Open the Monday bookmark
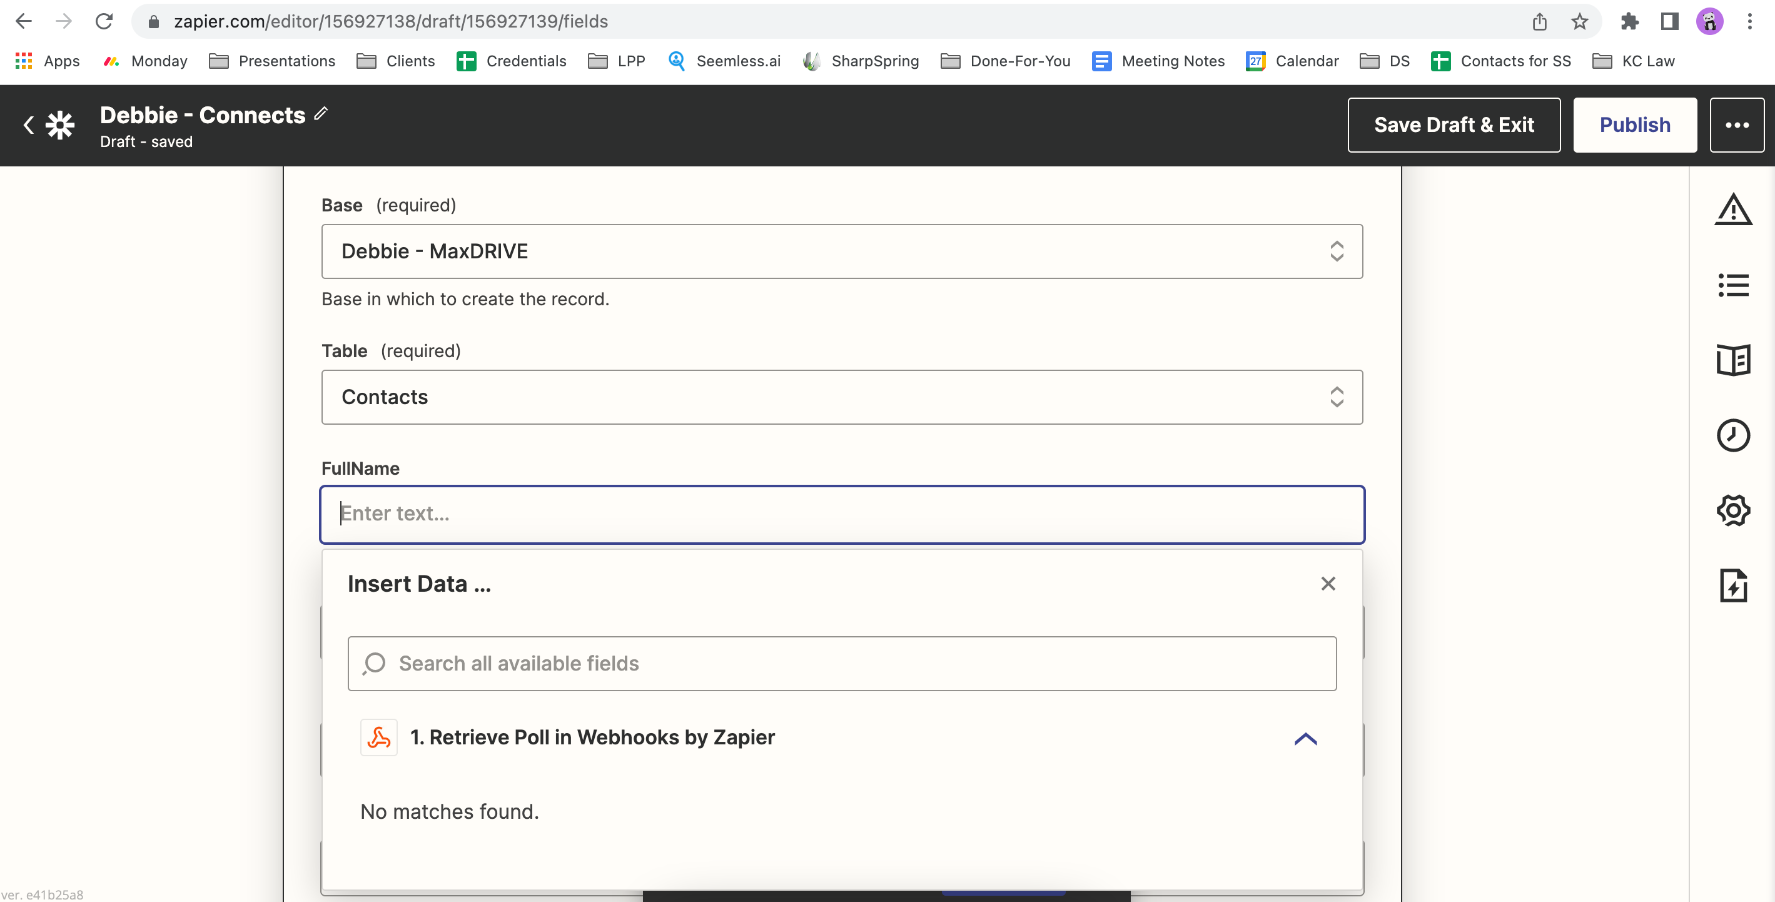Image resolution: width=1775 pixels, height=902 pixels. 145,61
